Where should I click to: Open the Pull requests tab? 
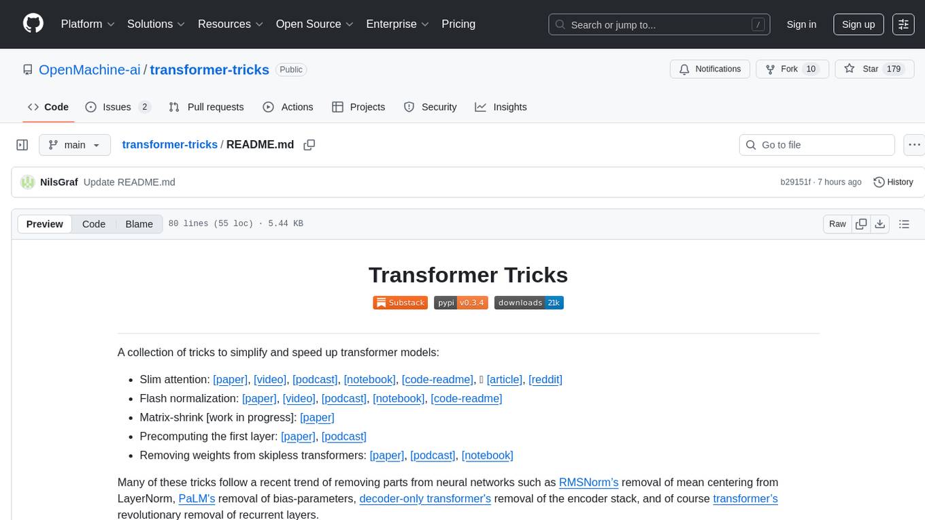click(x=206, y=107)
